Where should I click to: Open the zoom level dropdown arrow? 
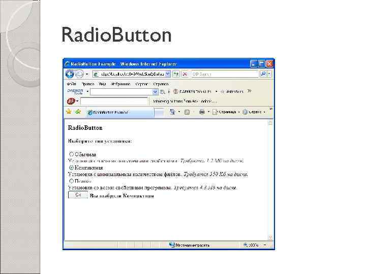tap(265, 245)
